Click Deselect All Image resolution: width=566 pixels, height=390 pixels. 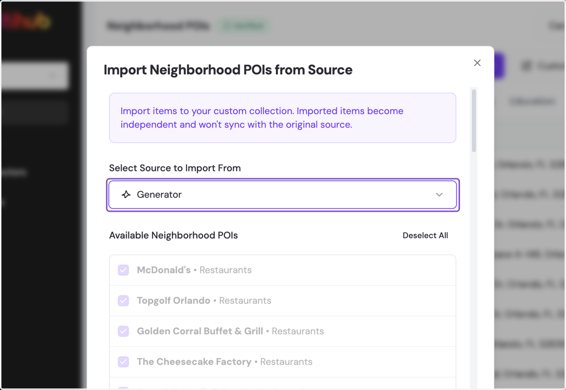click(425, 235)
